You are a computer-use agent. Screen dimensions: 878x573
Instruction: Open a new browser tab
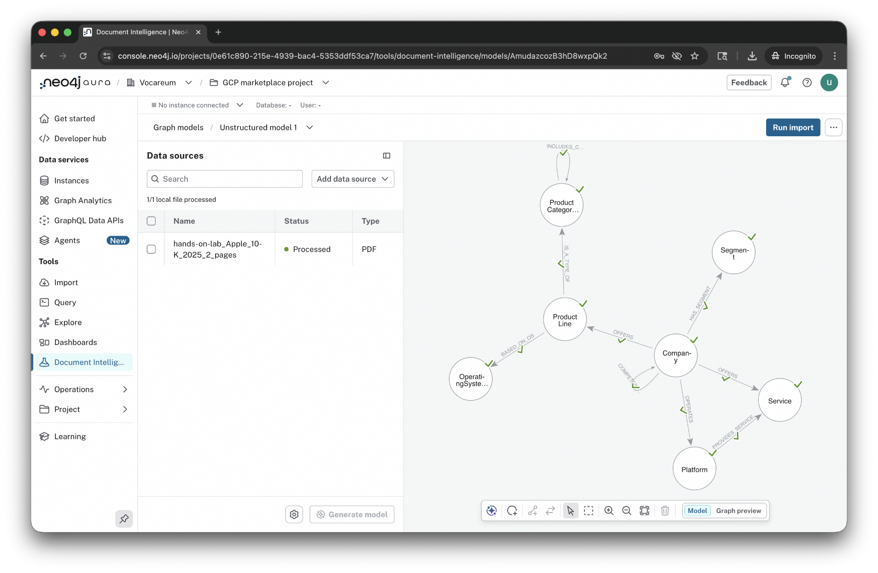(x=218, y=32)
